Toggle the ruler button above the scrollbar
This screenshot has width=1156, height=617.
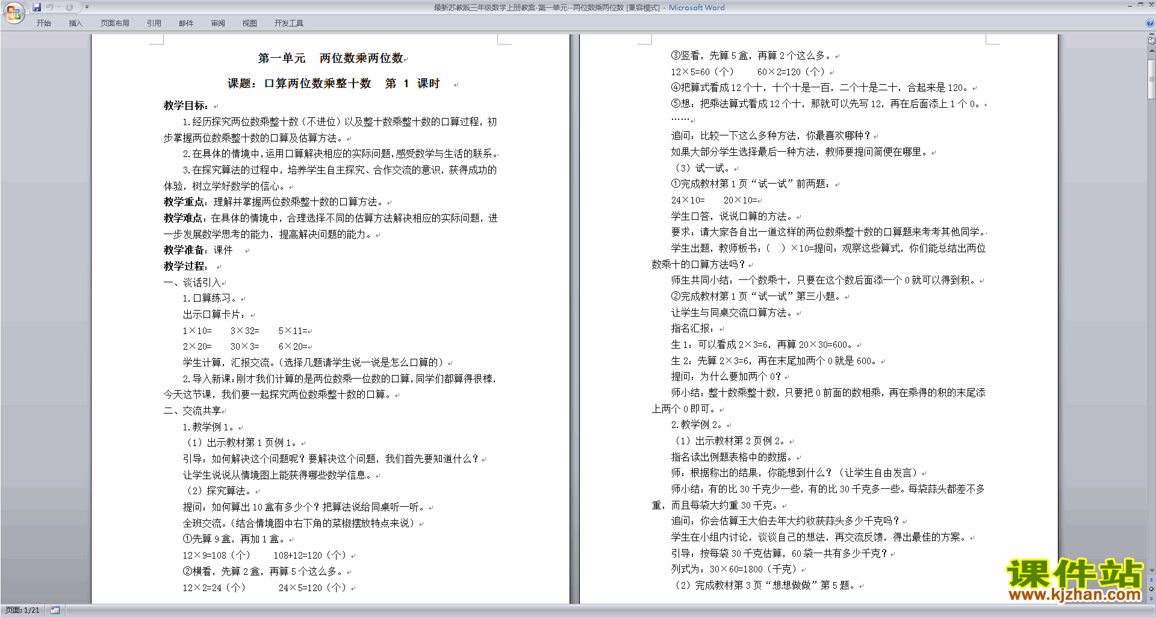[x=1151, y=41]
